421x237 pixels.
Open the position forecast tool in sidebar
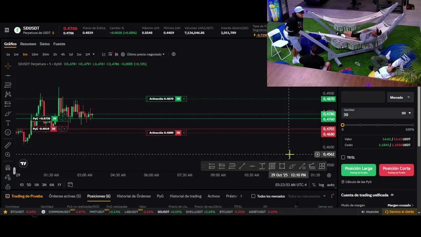coord(8,104)
